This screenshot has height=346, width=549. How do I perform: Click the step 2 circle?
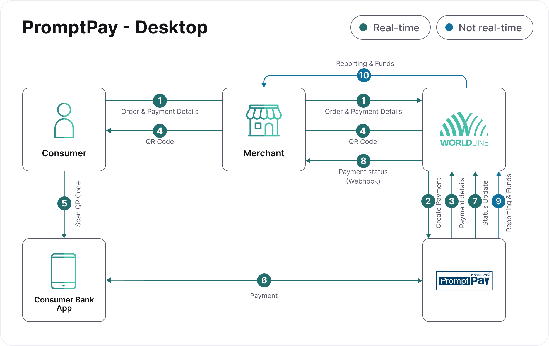tap(428, 201)
